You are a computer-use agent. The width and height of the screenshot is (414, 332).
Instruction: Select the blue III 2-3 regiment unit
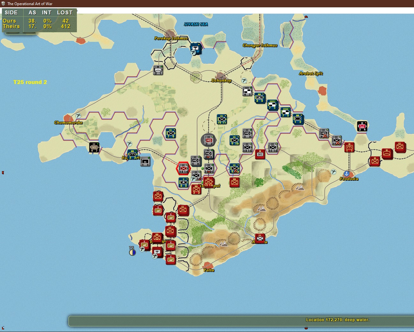pyautogui.click(x=260, y=98)
